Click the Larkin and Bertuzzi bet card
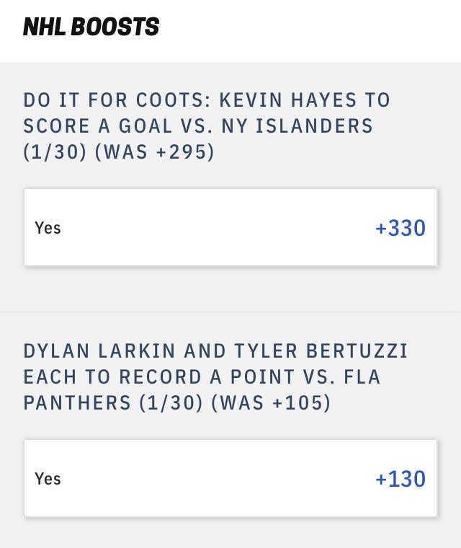The image size is (461, 548). [230, 478]
